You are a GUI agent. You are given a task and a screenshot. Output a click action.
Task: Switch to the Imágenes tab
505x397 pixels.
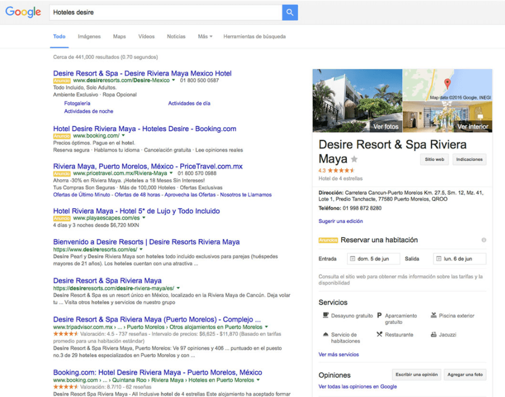pos(89,37)
